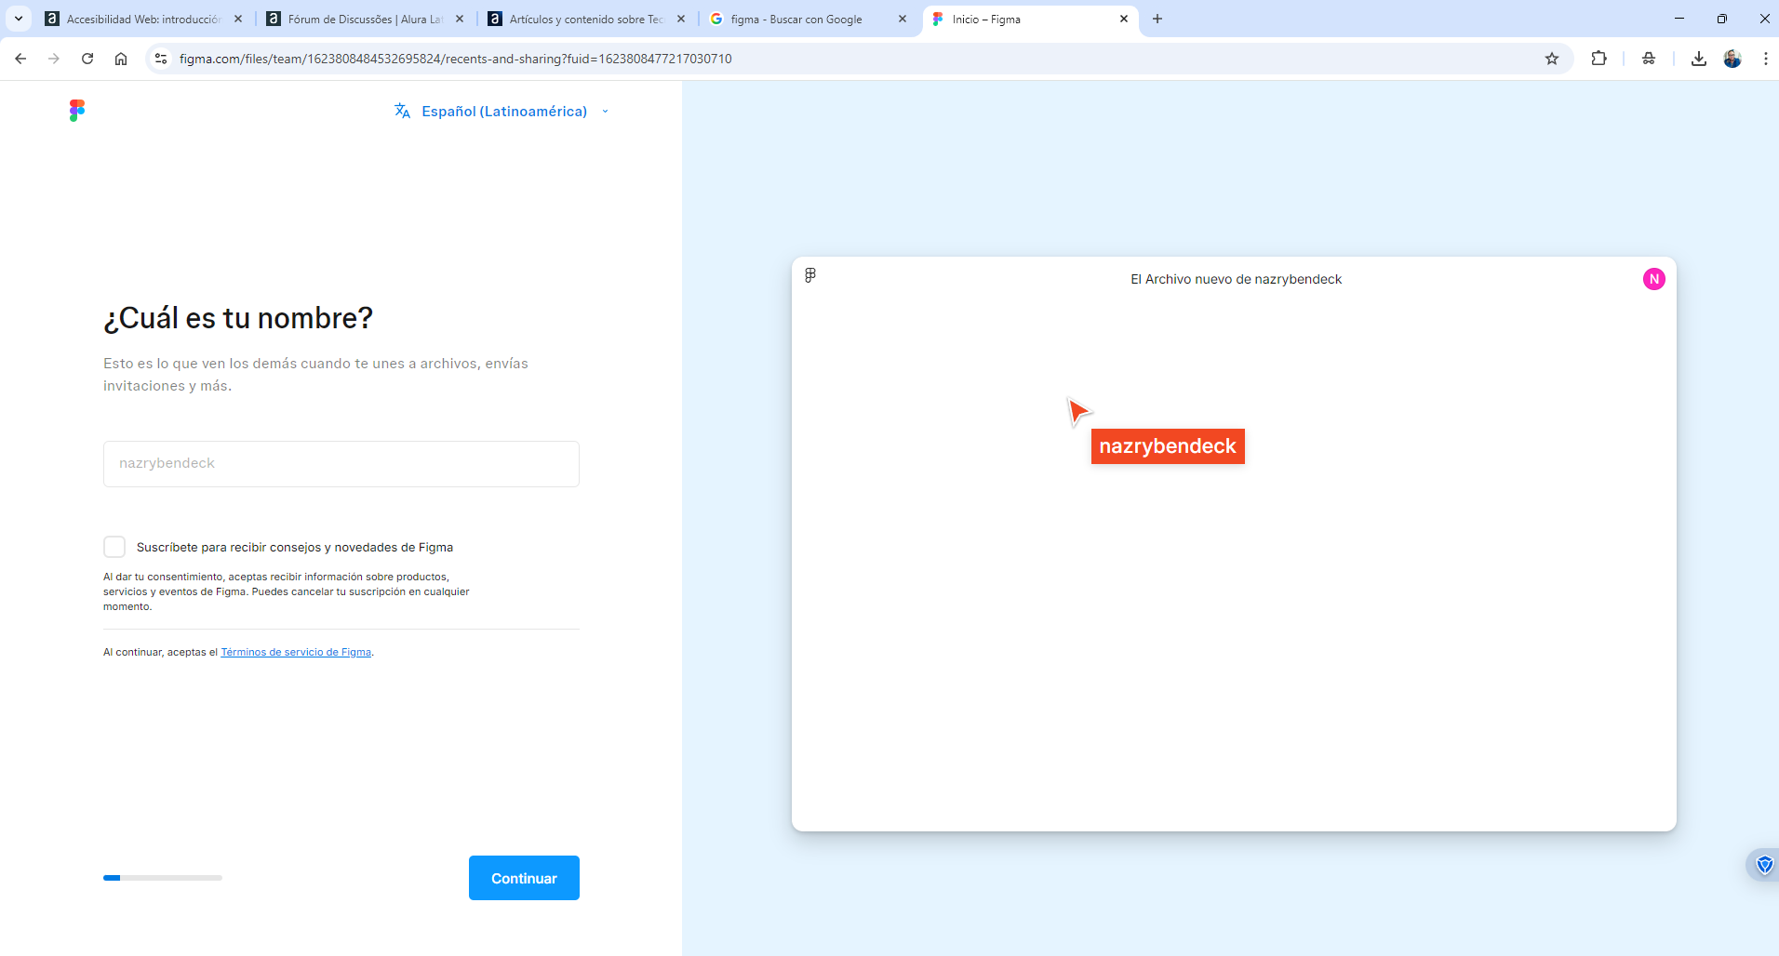
Task: Open the language selection dropdown
Action: pos(606,111)
